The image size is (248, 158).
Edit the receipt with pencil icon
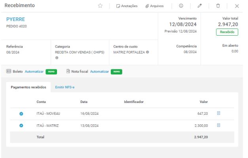(199, 6)
